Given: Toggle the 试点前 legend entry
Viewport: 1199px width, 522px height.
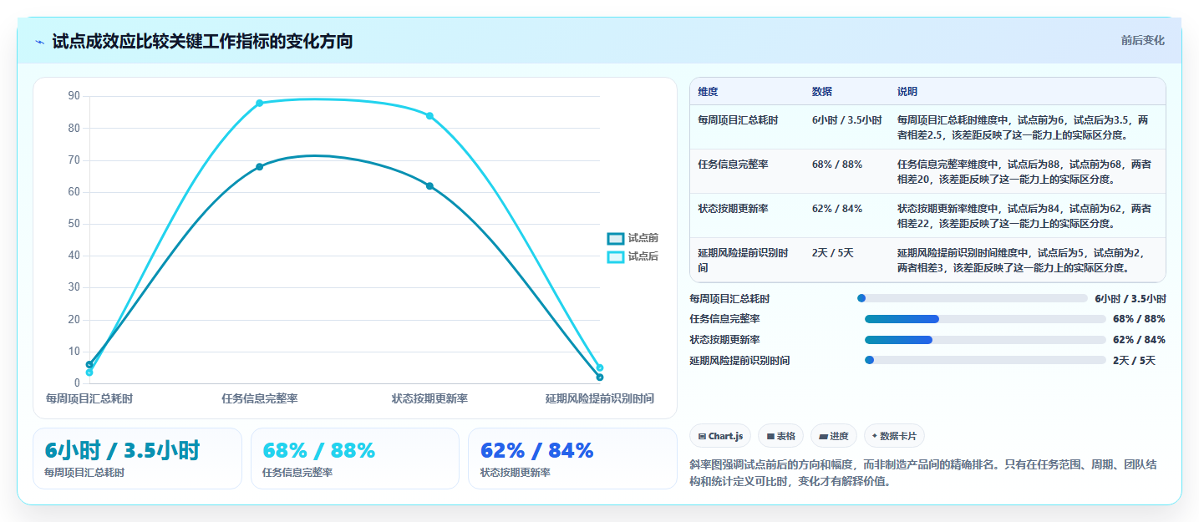Looking at the screenshot, I should [x=633, y=238].
